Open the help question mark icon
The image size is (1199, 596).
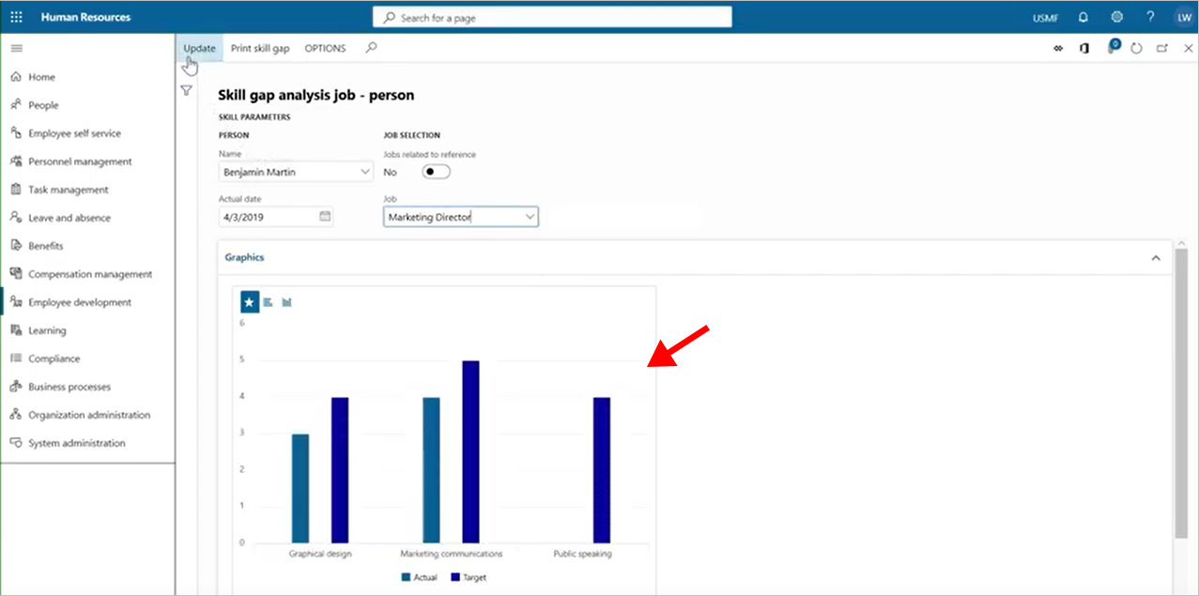(x=1150, y=17)
